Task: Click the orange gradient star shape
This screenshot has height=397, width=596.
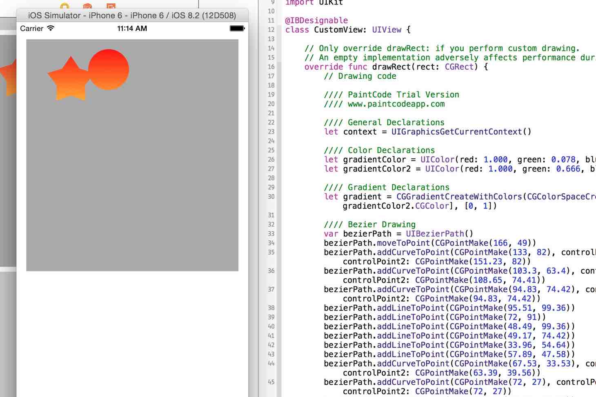Action: pos(69,79)
